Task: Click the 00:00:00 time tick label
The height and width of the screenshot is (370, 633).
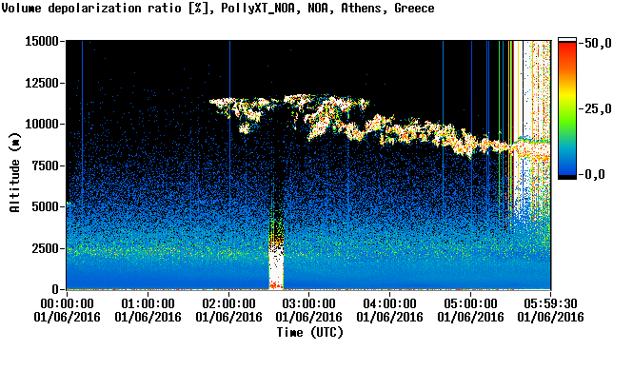Action: coord(67,303)
